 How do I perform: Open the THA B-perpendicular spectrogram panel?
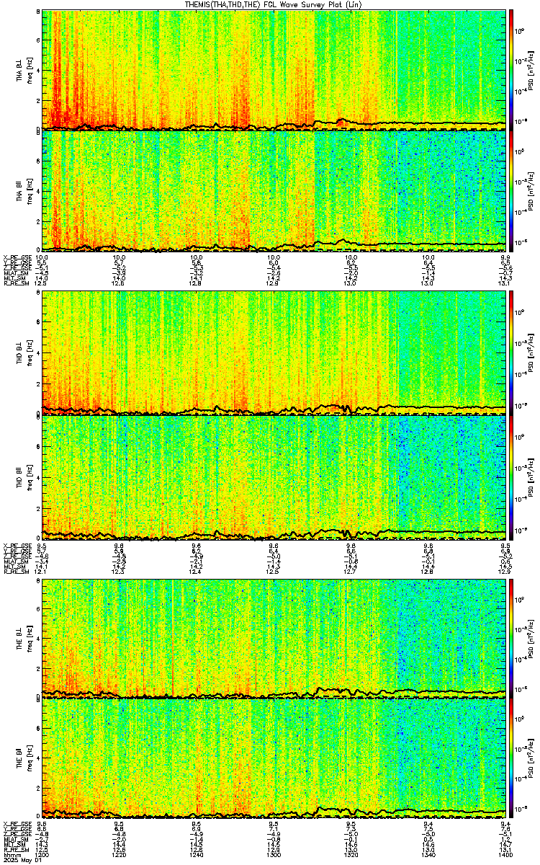(x=274, y=69)
